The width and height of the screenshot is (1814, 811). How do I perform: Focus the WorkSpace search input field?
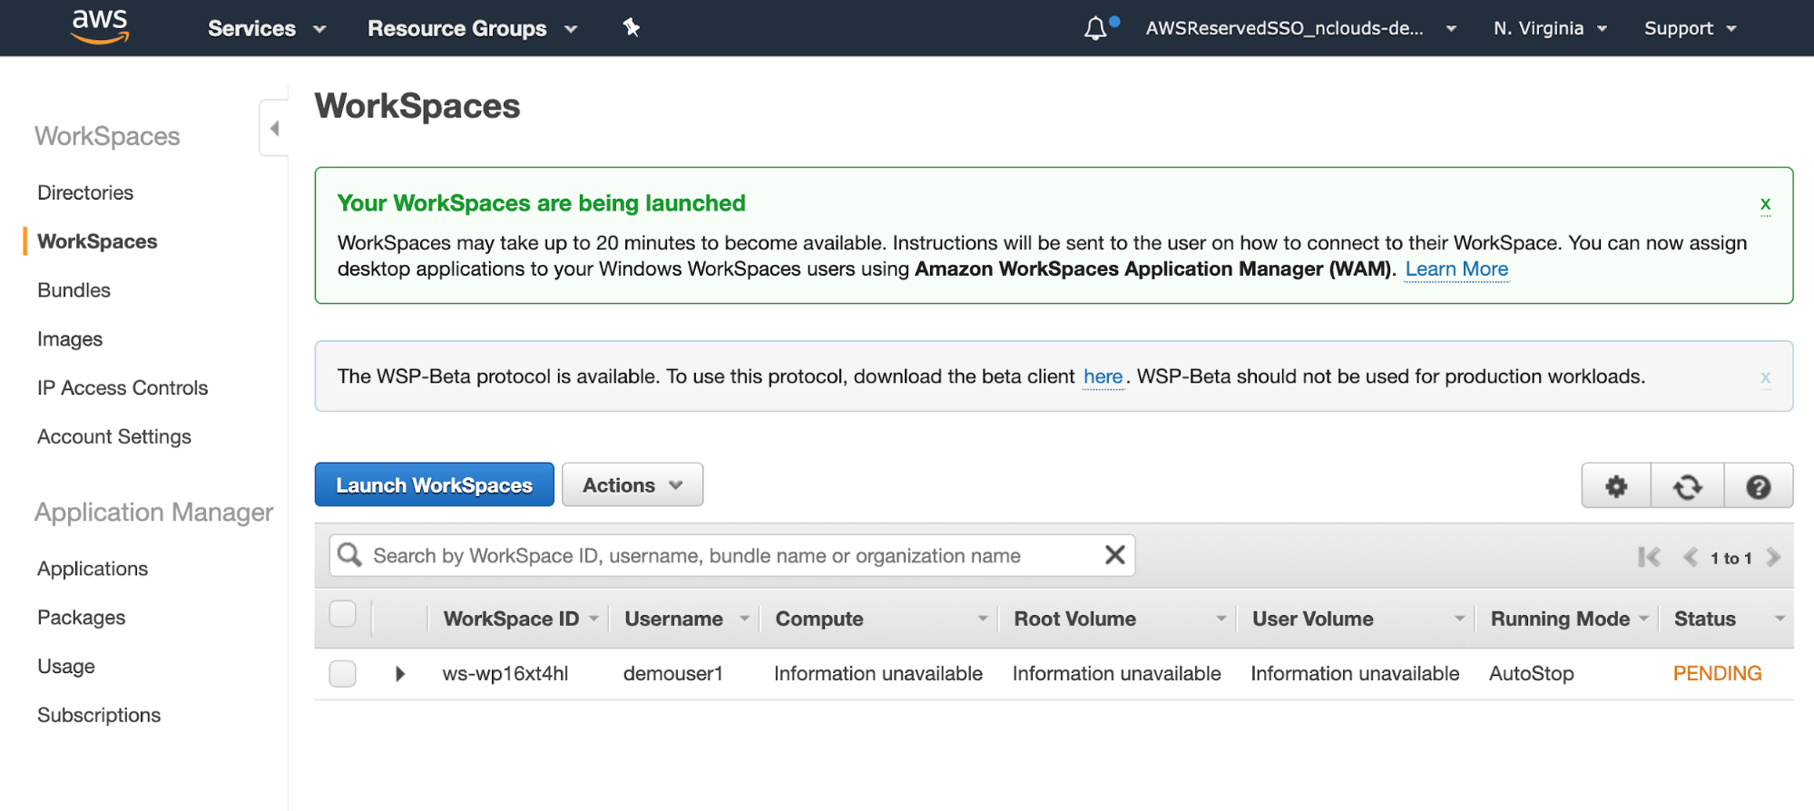click(732, 555)
